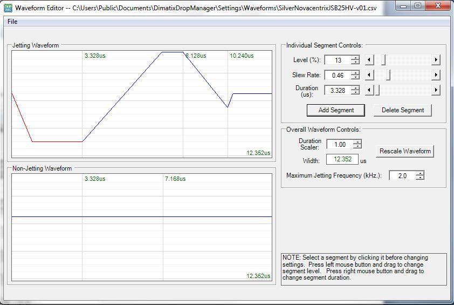The image size is (454, 305).
Task: Maximize the Waveform Editor window
Action: [417, 6]
